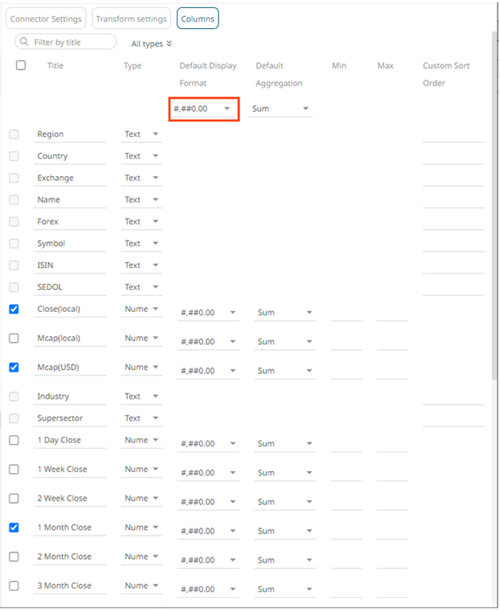500x611 pixels.
Task: Click the vertical scrollbar on the right
Action: (x=495, y=216)
